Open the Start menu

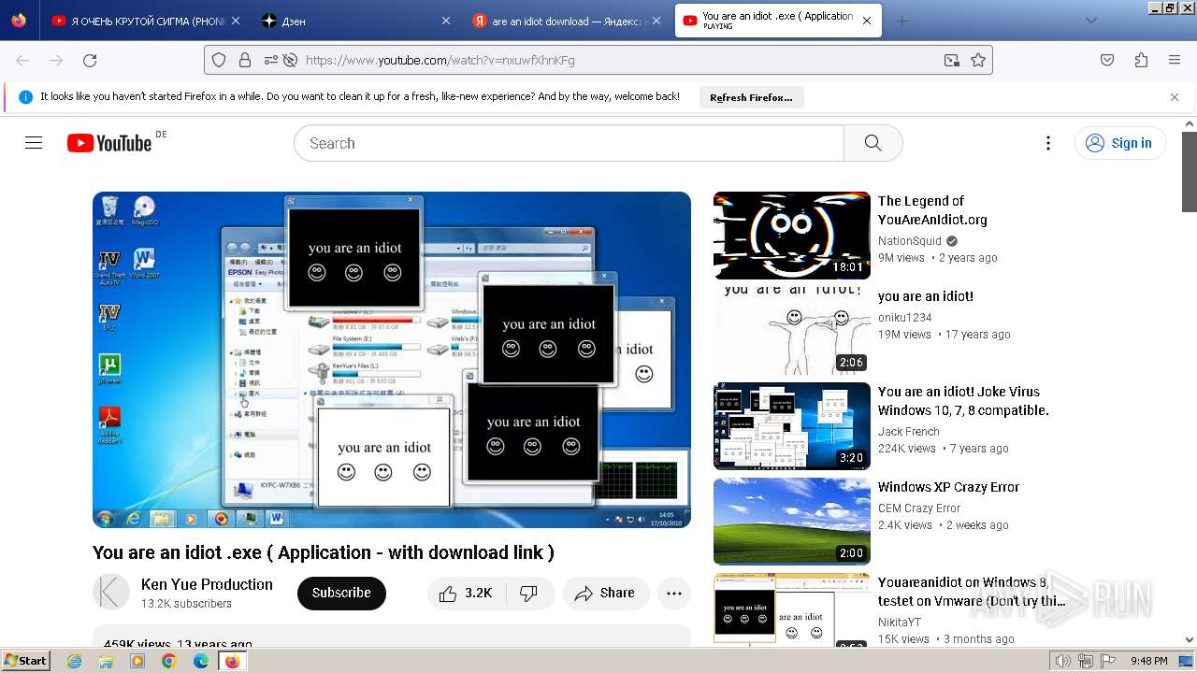[x=26, y=661]
